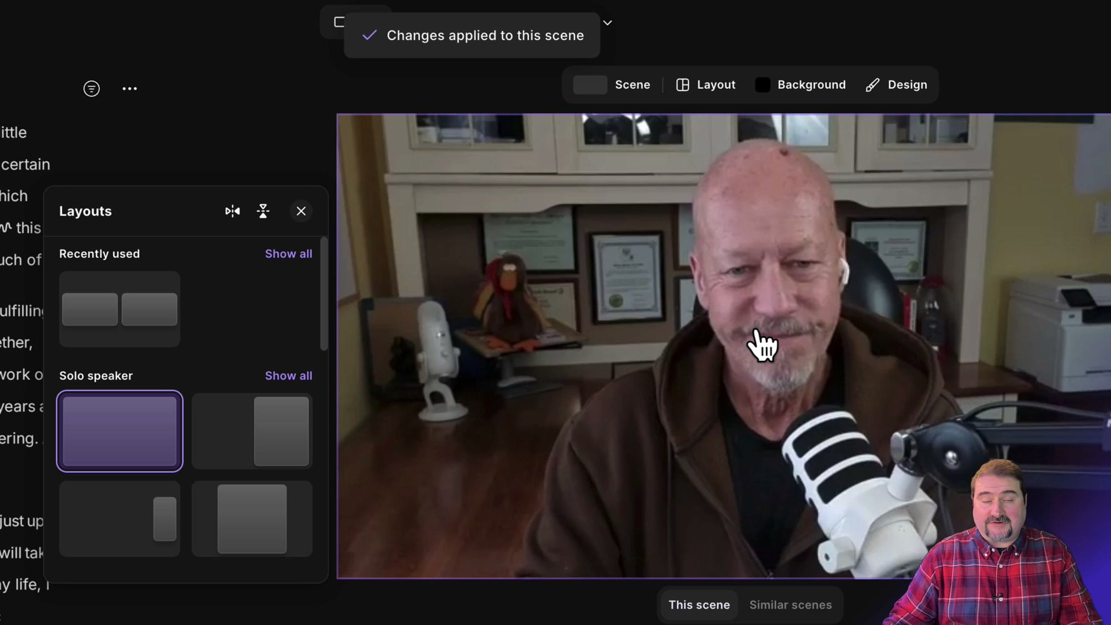This screenshot has height=625, width=1111.
Task: Open the three-dot more options menu
Action: 129,88
